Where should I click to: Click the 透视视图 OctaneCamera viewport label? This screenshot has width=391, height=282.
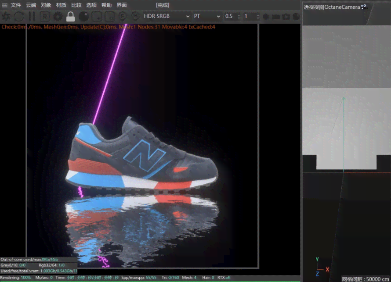(332, 7)
